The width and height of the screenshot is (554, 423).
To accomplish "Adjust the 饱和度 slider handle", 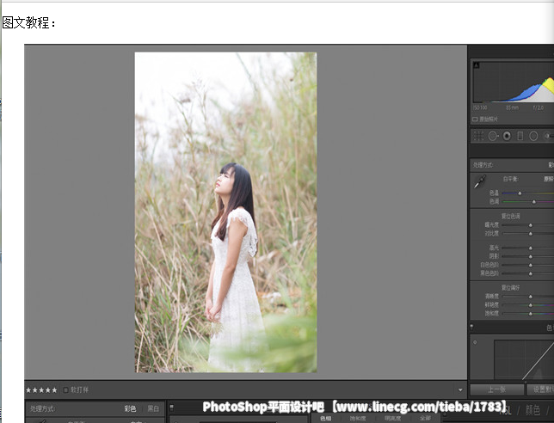I will tap(530, 314).
